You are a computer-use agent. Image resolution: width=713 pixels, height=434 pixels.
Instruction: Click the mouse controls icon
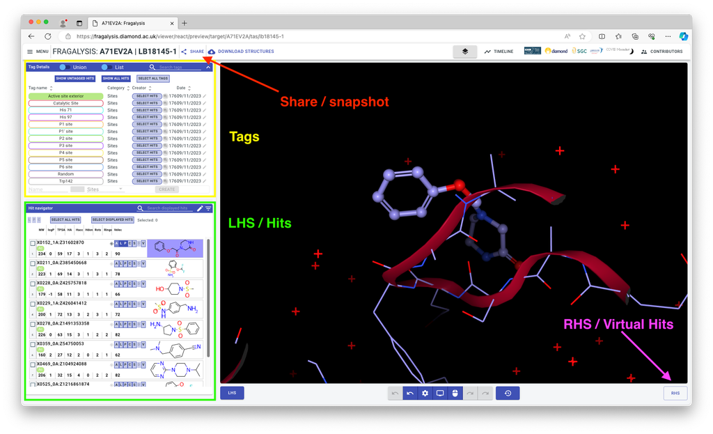[455, 394]
